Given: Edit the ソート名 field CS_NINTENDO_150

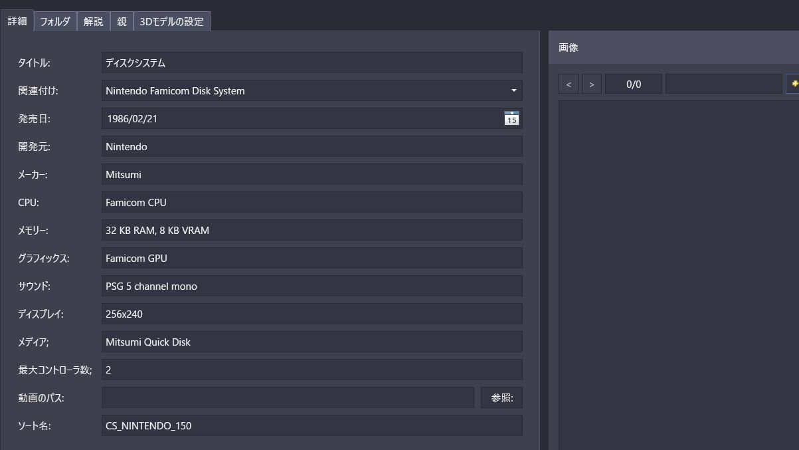Looking at the screenshot, I should [312, 425].
